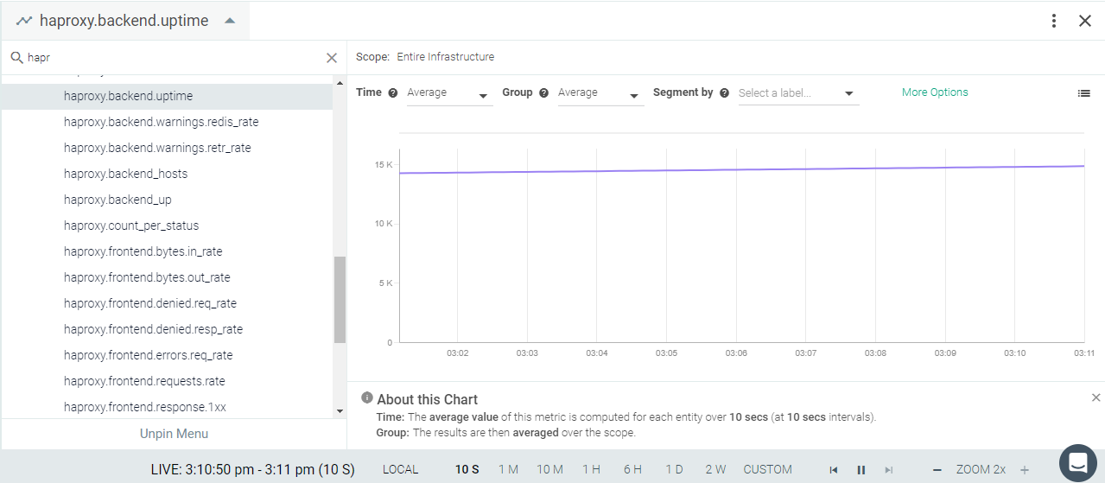This screenshot has height=483, width=1105.
Task: Click the Unpin Menu button
Action: coord(174,434)
